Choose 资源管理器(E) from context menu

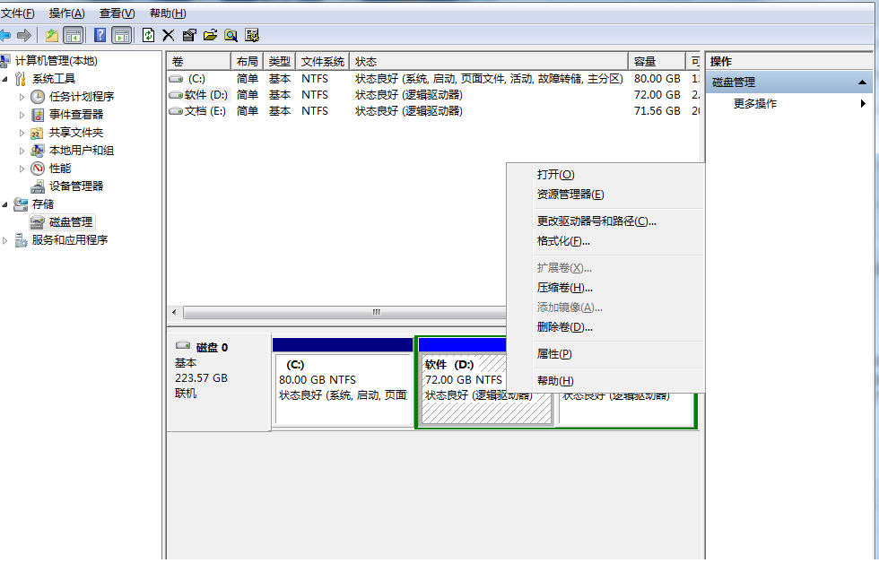[605, 195]
